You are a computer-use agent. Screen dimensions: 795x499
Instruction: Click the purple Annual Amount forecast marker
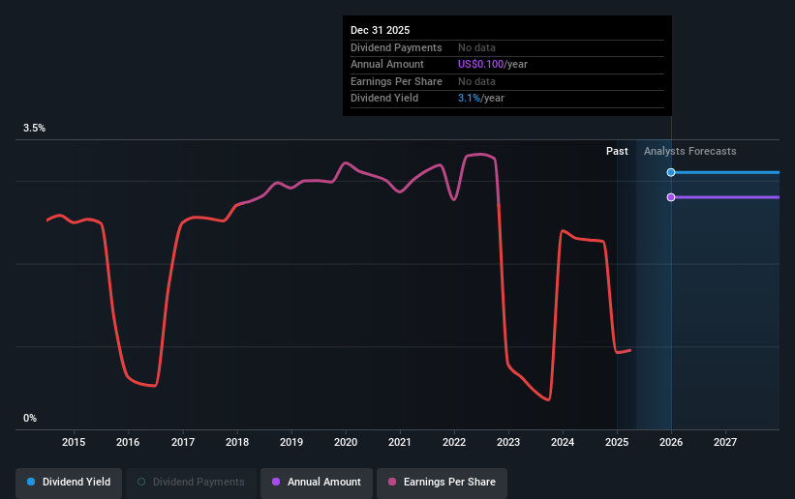tap(671, 197)
